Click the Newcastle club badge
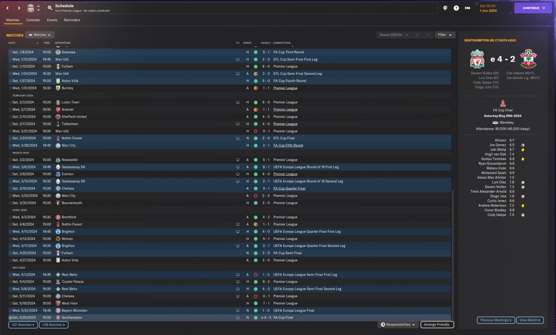The width and height of the screenshot is (556, 335). click(58, 160)
